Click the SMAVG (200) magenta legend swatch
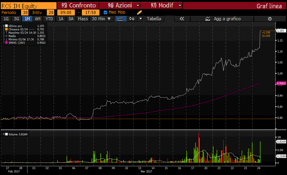Viewport: 287px width, 175px height. pos(6,43)
